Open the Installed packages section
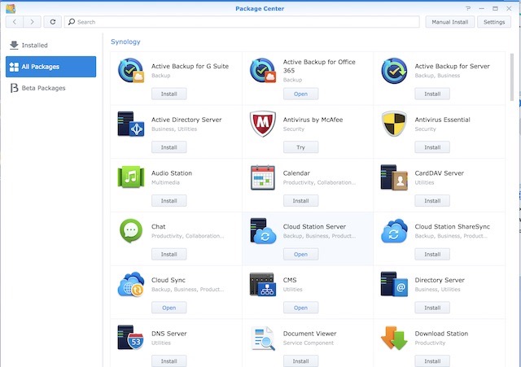Image resolution: width=521 pixels, height=367 pixels. pyautogui.click(x=34, y=46)
